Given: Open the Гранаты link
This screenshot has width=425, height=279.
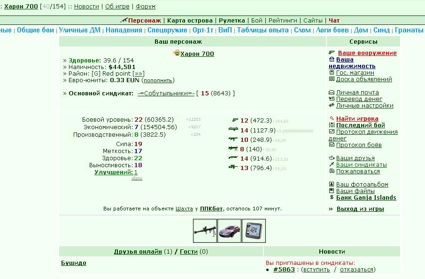Looking at the screenshot, I should pyautogui.click(x=409, y=30).
